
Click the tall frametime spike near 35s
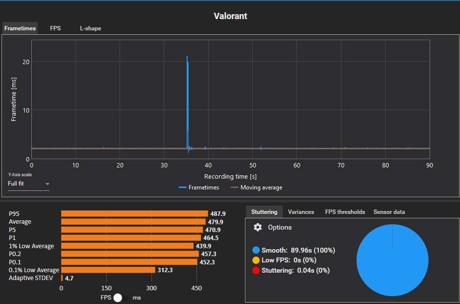(188, 103)
